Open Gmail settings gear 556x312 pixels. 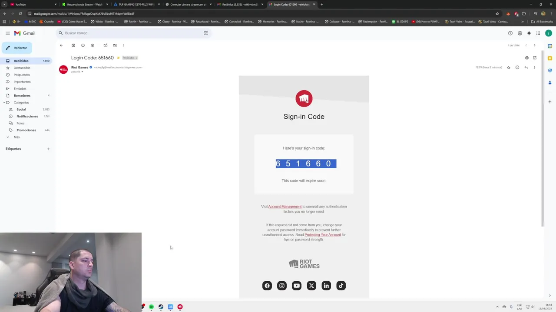520,33
